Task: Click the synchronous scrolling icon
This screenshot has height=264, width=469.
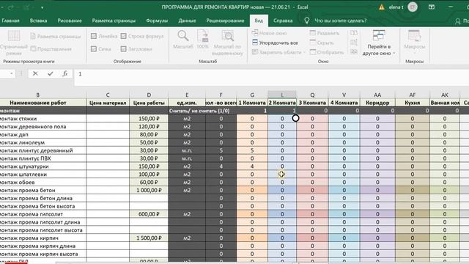Action: (354, 43)
